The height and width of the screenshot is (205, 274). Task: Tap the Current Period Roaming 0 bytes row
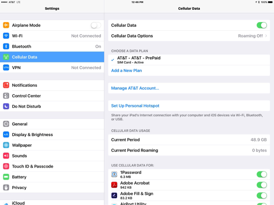(189, 150)
